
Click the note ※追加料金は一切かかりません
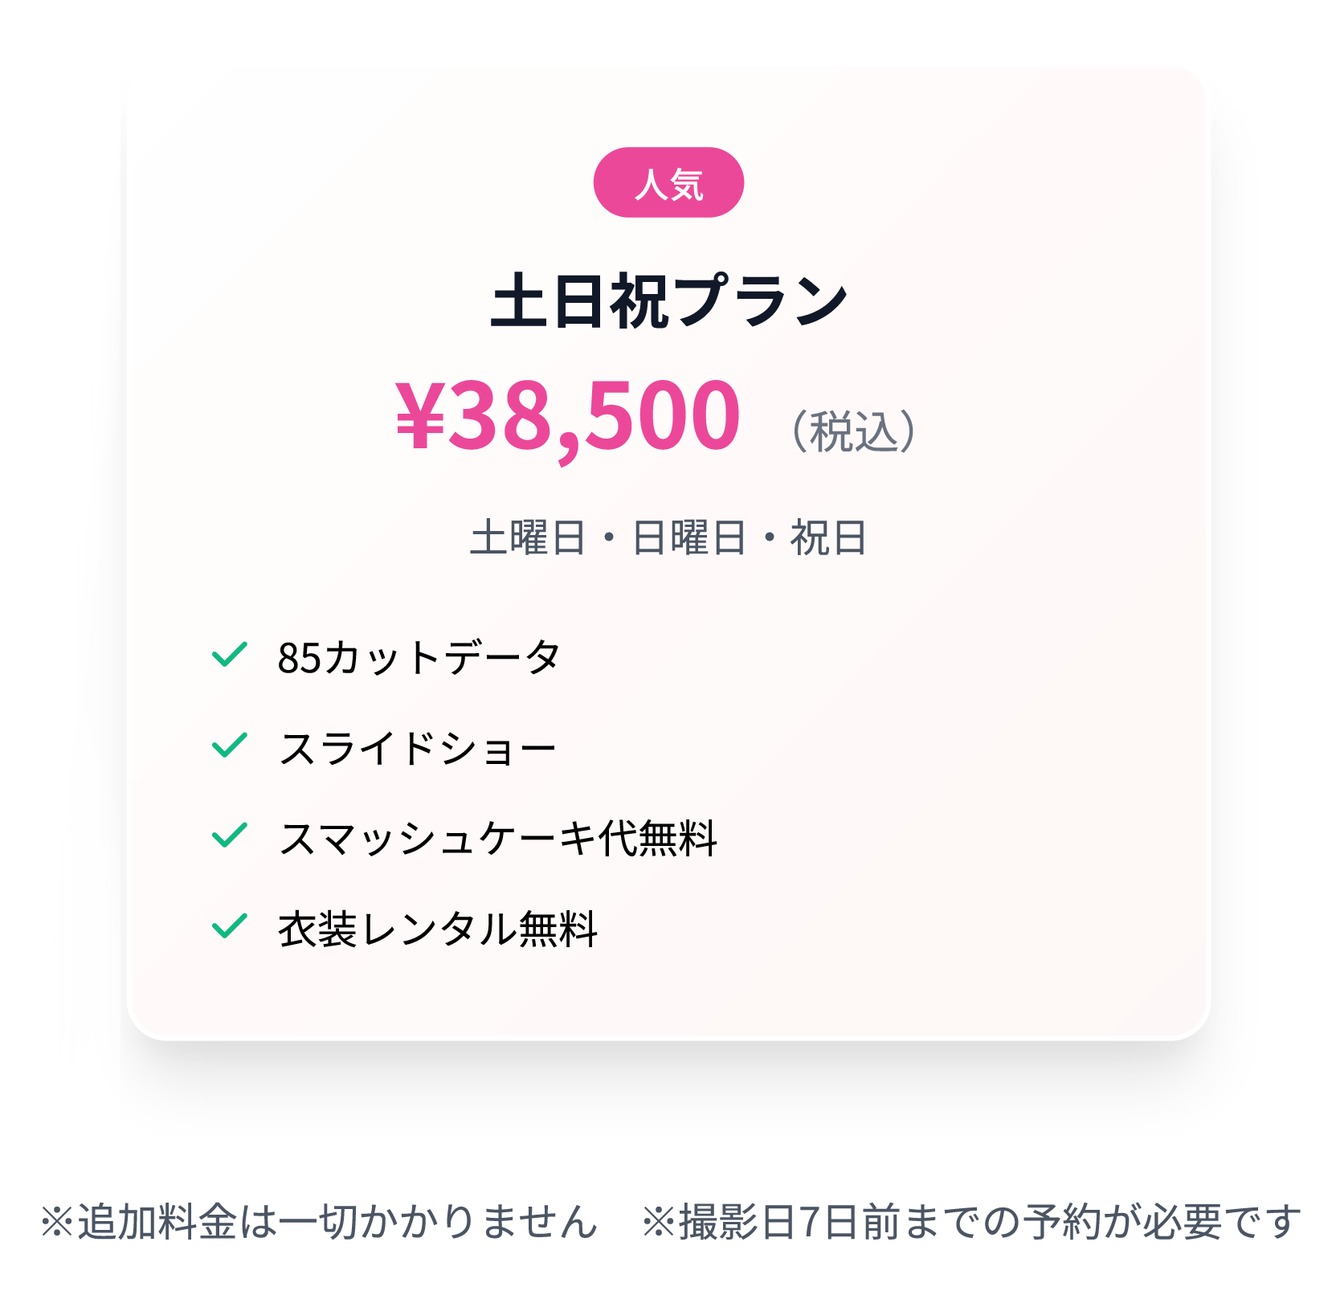pos(319,1221)
